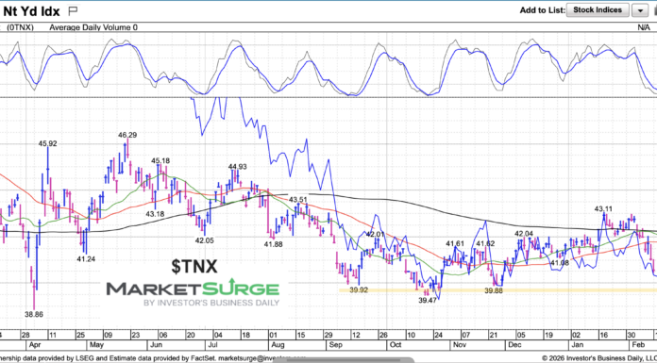657x363 pixels.
Task: Click the 41.88 price low label
Action: [x=273, y=244]
